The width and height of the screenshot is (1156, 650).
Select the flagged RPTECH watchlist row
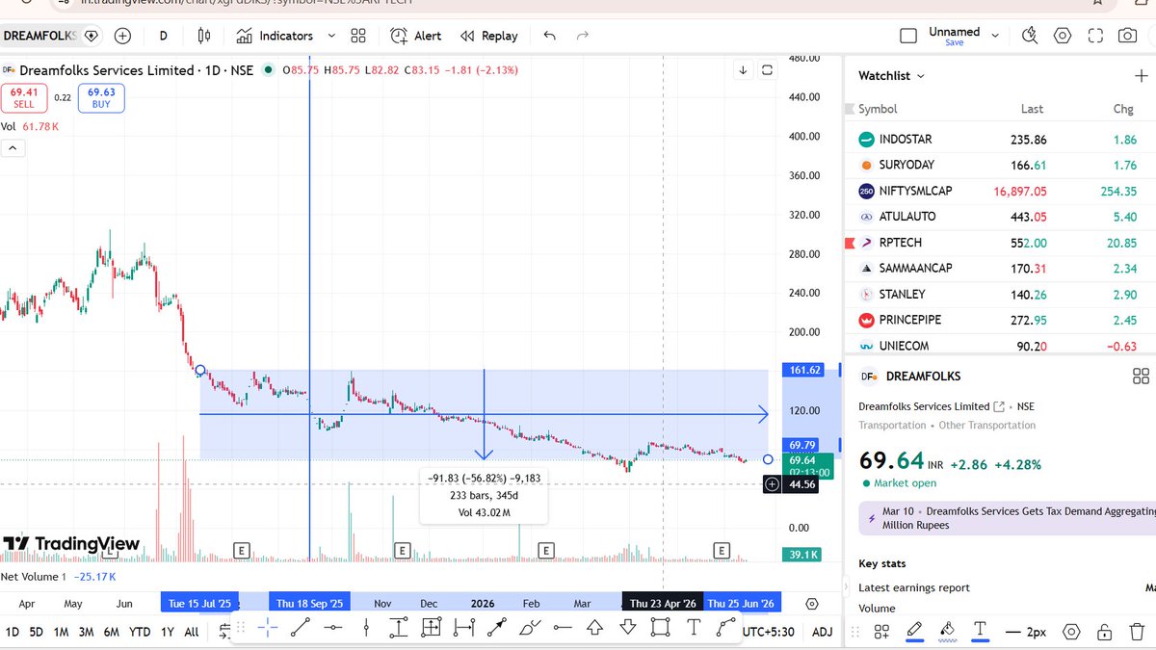coord(1002,243)
